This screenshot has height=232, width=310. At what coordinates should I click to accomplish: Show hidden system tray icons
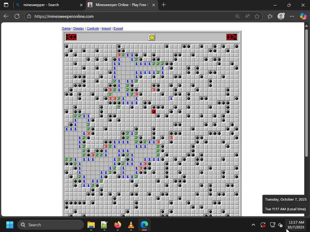click(x=253, y=225)
